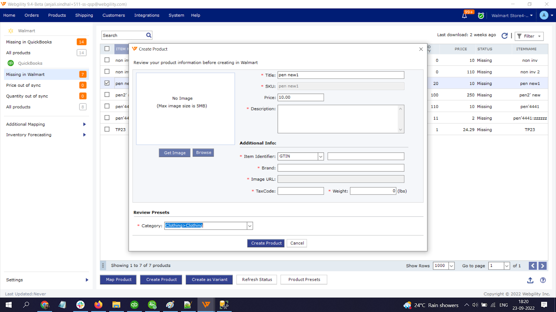The width and height of the screenshot is (556, 312).
Task: Open Firefox from the taskbar
Action: click(x=98, y=305)
